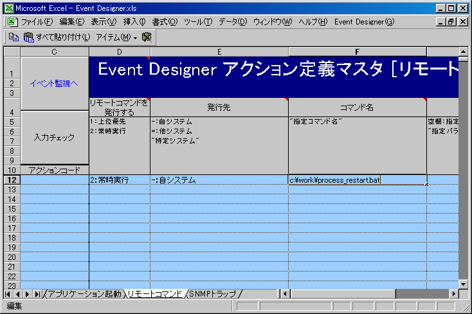This screenshot has width=472, height=314.
Task: Select column C header
Action: pyautogui.click(x=55, y=52)
